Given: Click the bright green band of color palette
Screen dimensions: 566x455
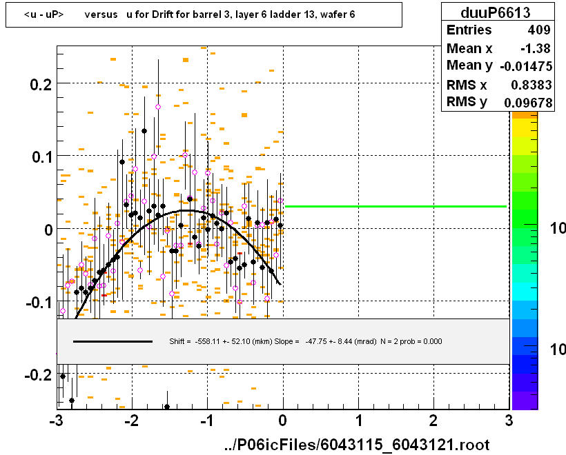Looking at the screenshot, I should tap(525, 218).
